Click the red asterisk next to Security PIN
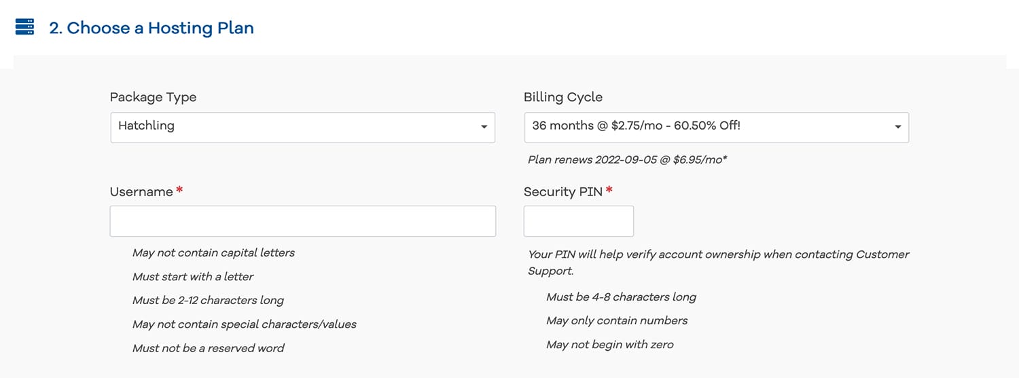This screenshot has width=1019, height=378. [x=609, y=191]
